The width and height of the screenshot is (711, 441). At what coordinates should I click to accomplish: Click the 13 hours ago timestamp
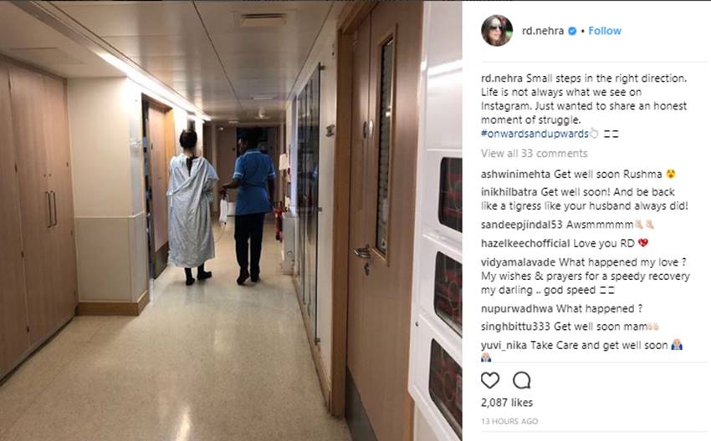[509, 422]
